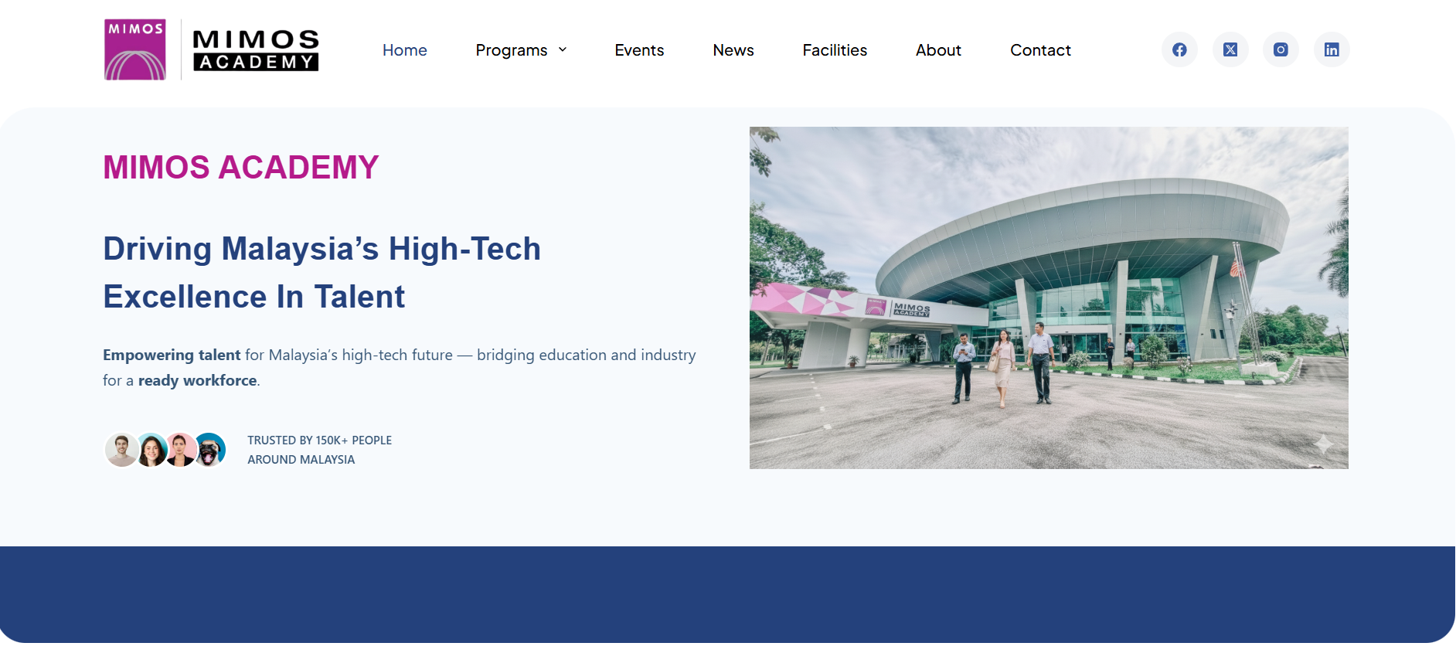Visit the LinkedIn social icon link
The image size is (1456, 670).
pos(1332,50)
